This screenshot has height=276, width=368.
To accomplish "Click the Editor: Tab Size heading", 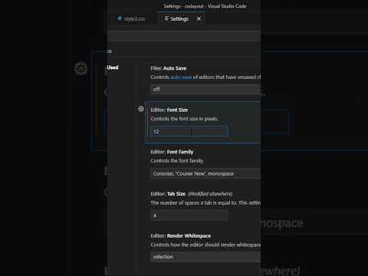I will coord(168,194).
